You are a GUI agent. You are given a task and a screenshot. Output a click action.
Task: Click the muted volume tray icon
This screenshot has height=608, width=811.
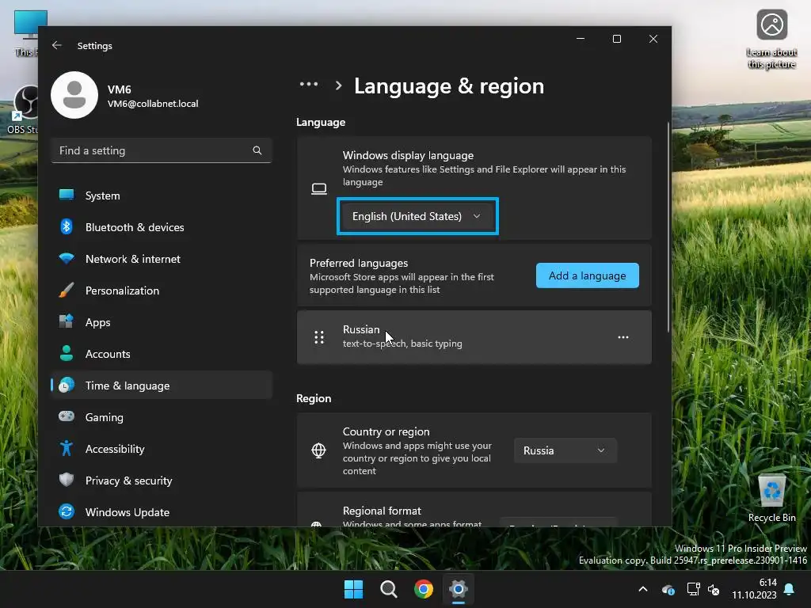pos(714,589)
